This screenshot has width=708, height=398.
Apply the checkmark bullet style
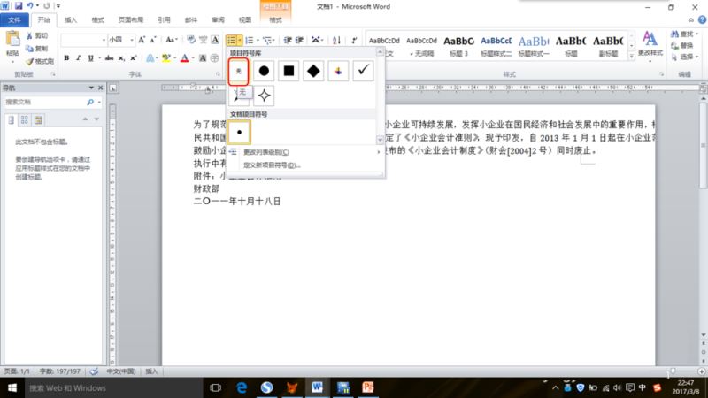(363, 70)
